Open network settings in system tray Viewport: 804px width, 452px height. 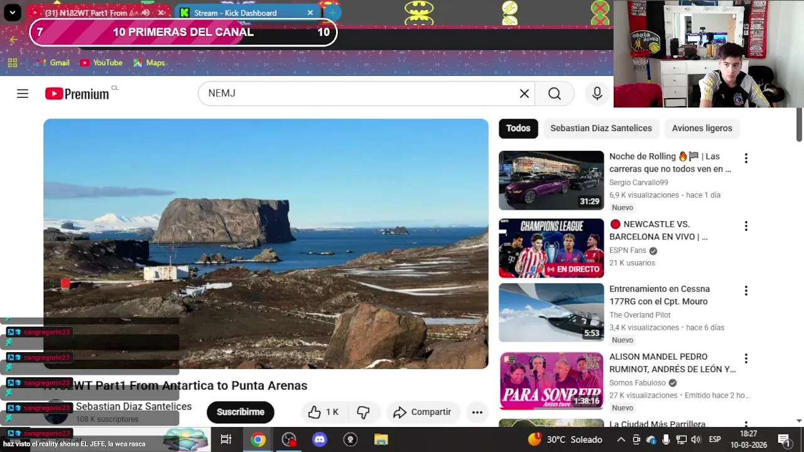pyautogui.click(x=682, y=439)
